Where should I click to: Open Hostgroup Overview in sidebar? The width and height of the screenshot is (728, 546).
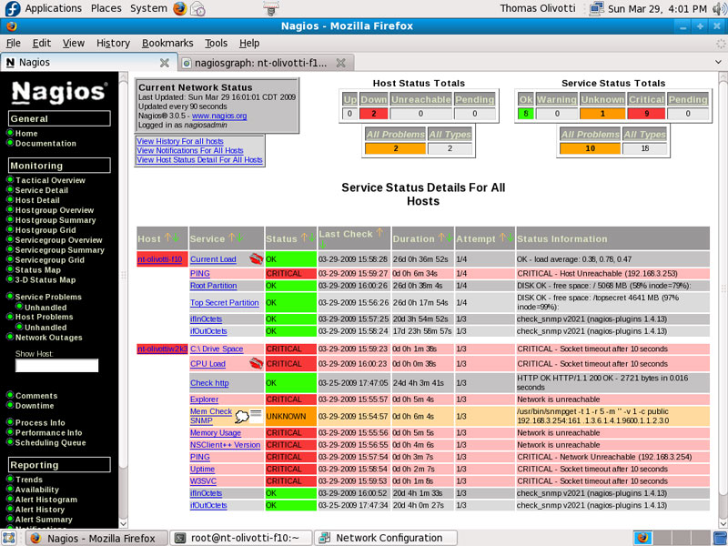coord(55,210)
